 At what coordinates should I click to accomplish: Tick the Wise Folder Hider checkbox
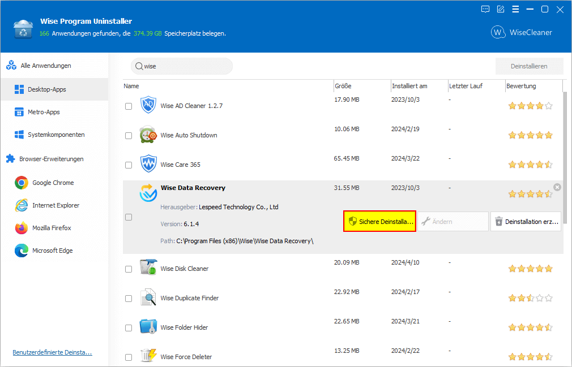click(x=129, y=328)
